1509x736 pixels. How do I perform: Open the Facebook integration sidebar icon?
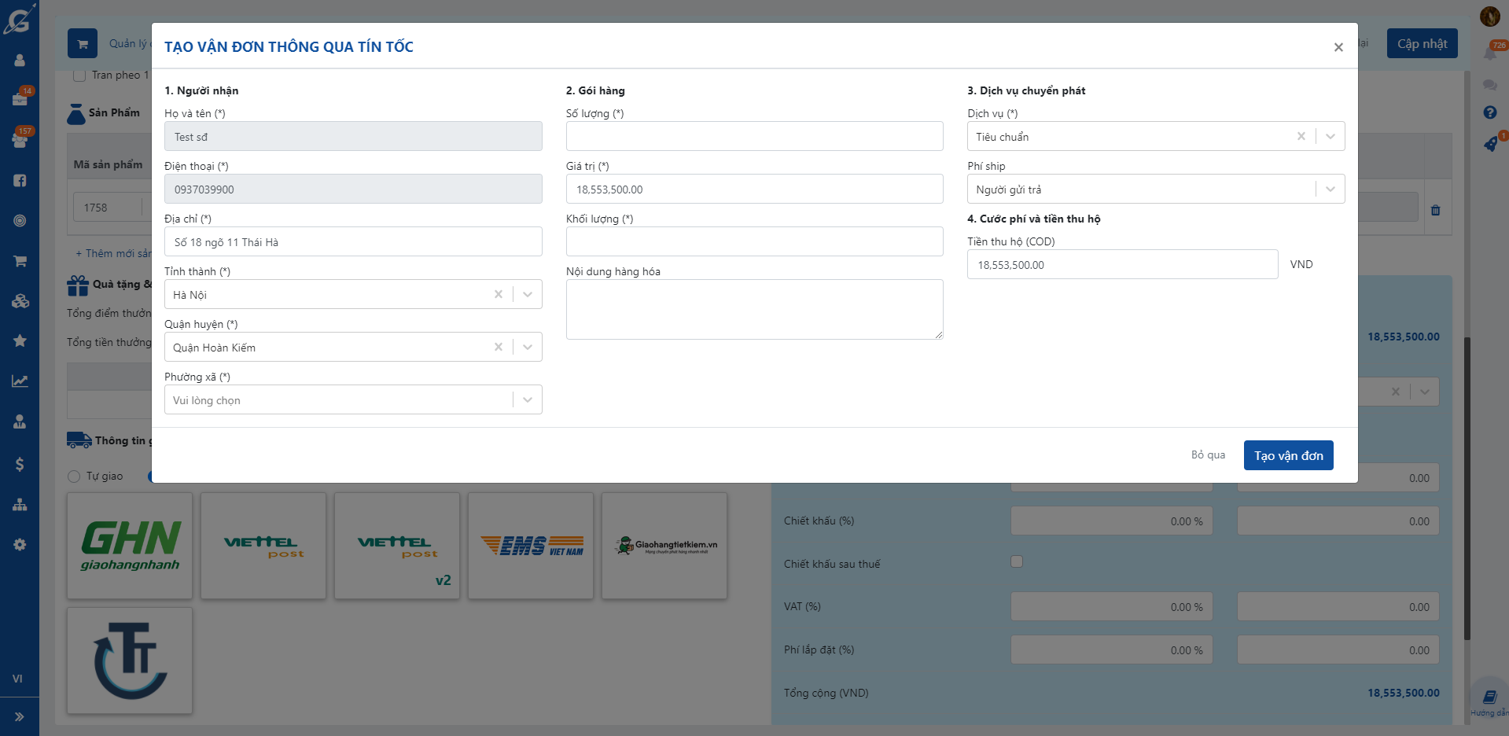tap(20, 181)
